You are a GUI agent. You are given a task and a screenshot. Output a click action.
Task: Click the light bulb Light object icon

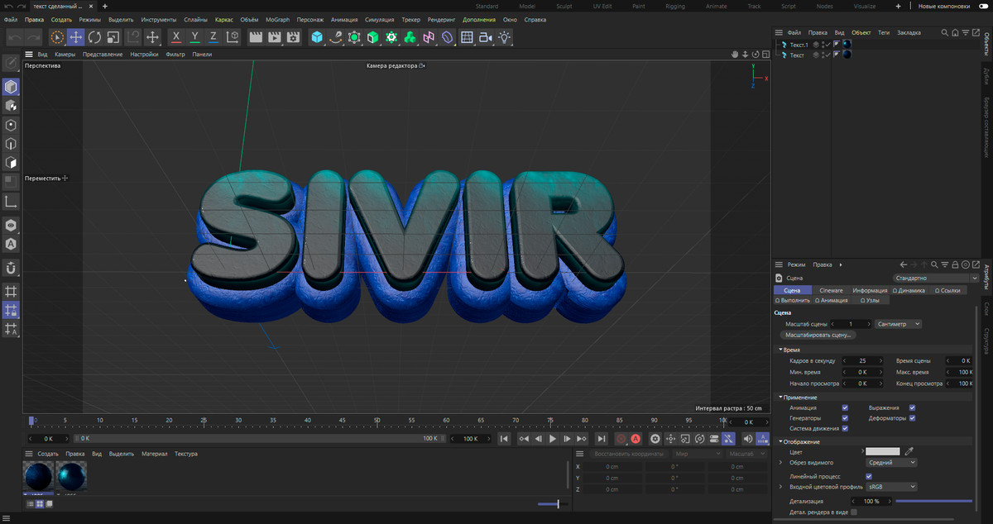(x=504, y=37)
